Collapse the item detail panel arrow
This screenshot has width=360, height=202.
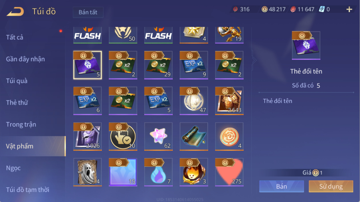coord(254,60)
